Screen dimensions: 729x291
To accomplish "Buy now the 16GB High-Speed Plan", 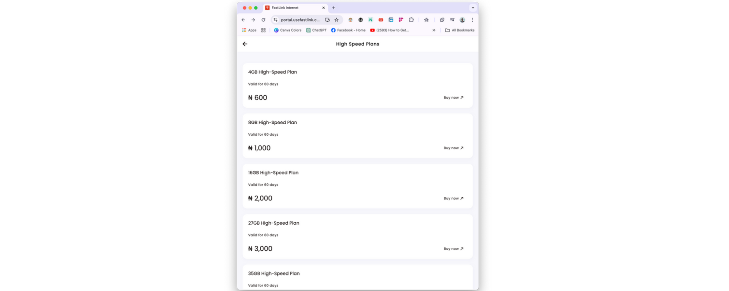I will click(453, 198).
